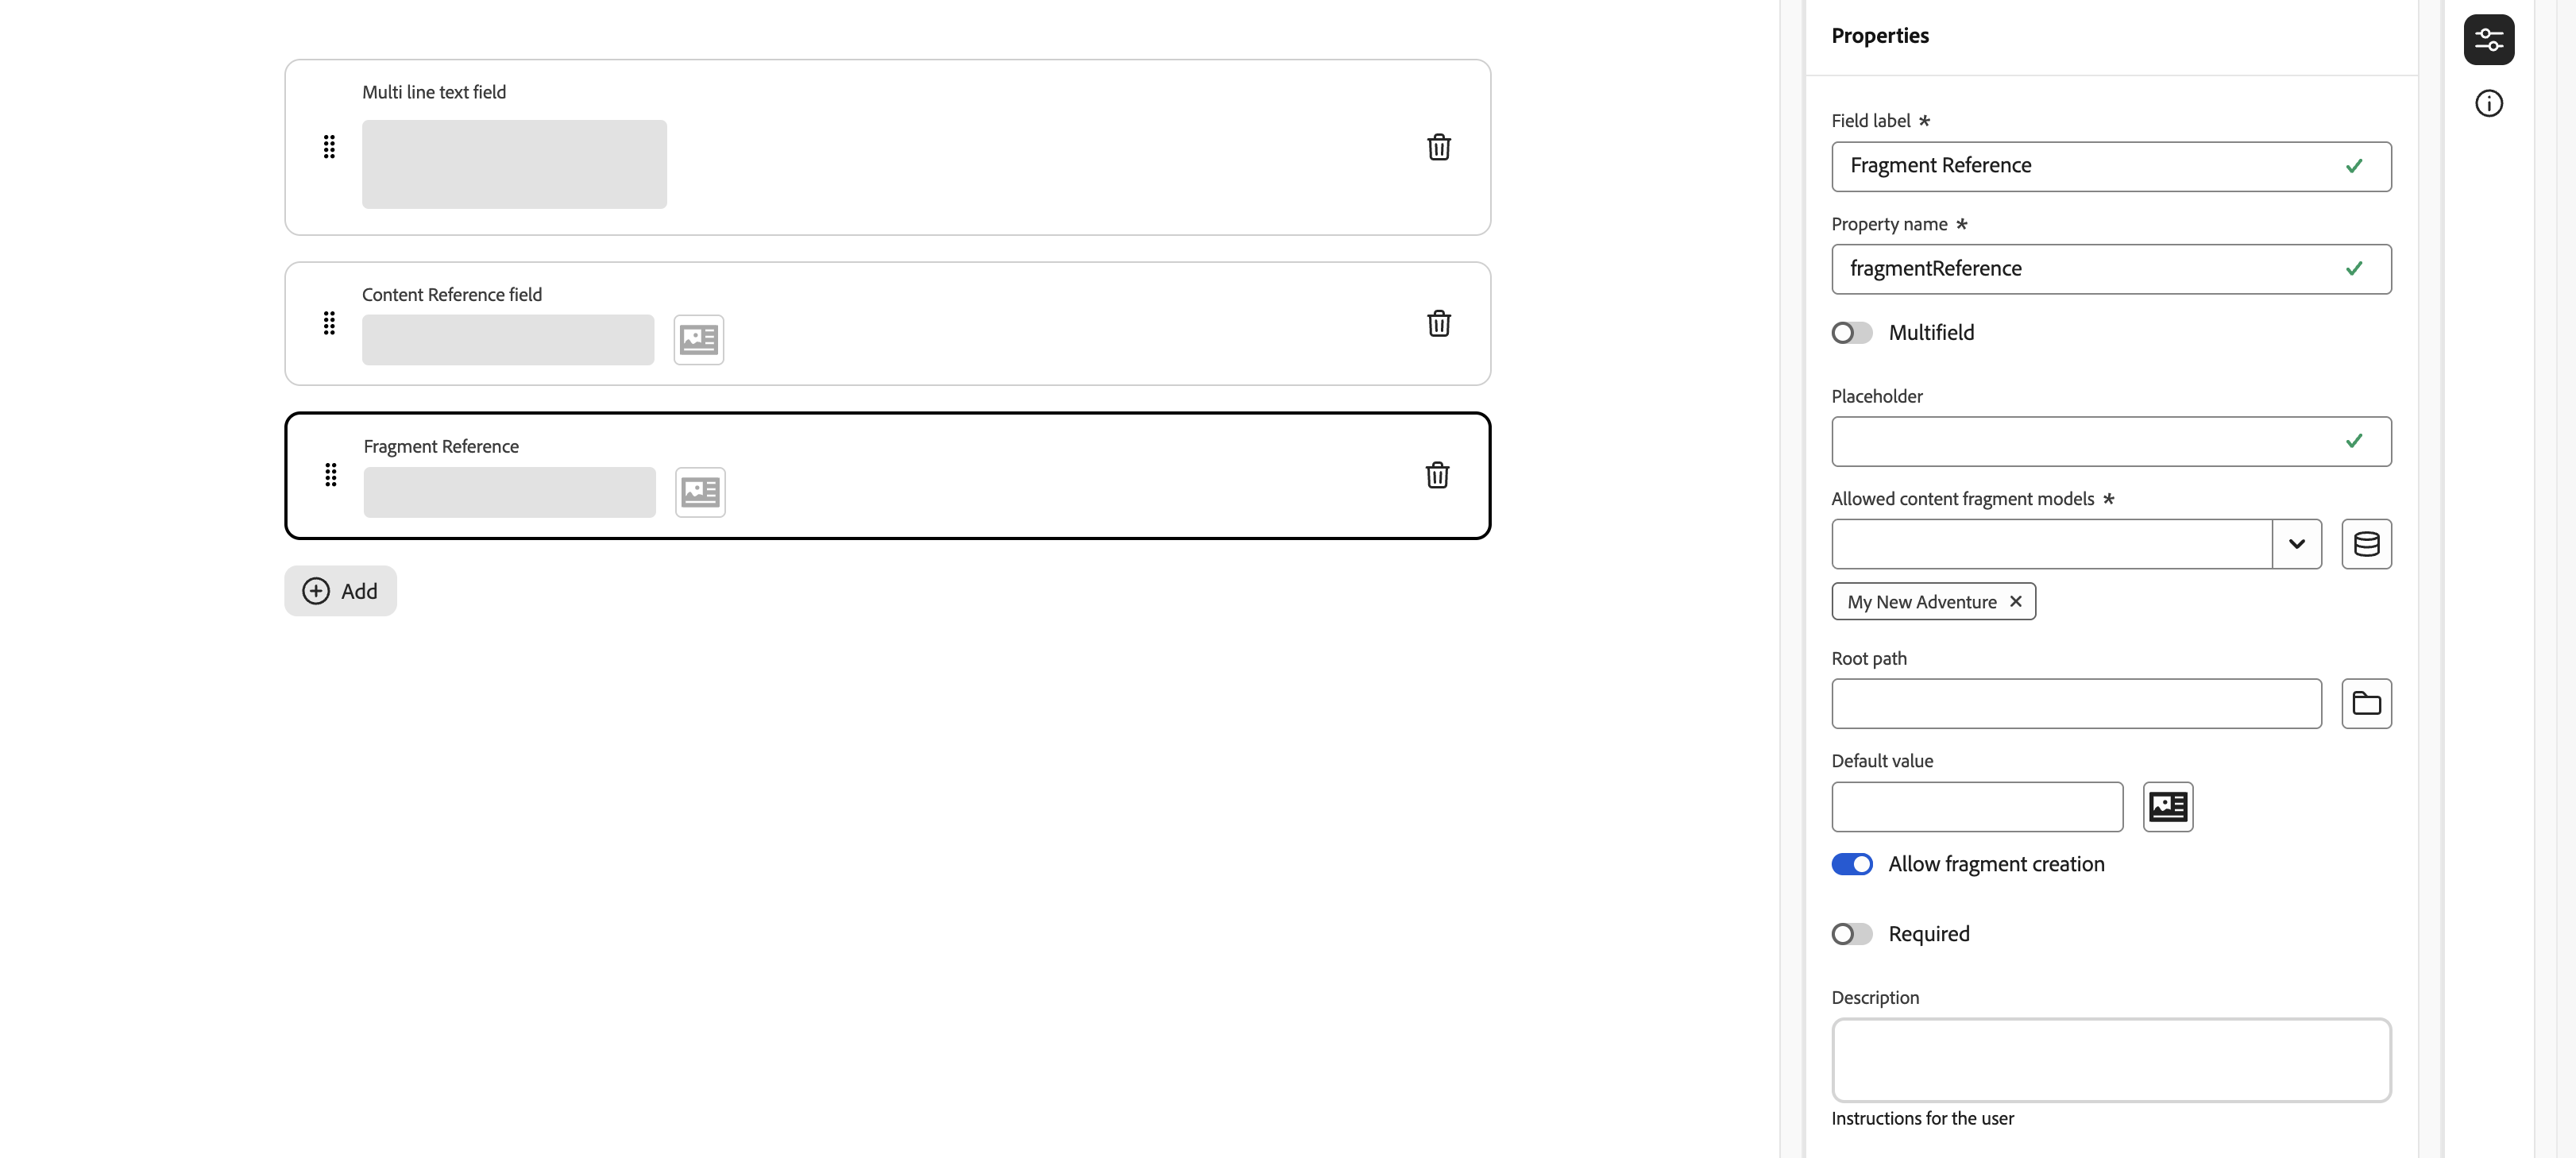Click the Add field button
The height and width of the screenshot is (1158, 2576).
pyautogui.click(x=340, y=591)
